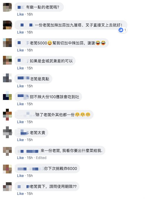Open avatar beside the 挑戰炸6000 comment
Viewport: 145px width, 199px height.
click(7, 169)
